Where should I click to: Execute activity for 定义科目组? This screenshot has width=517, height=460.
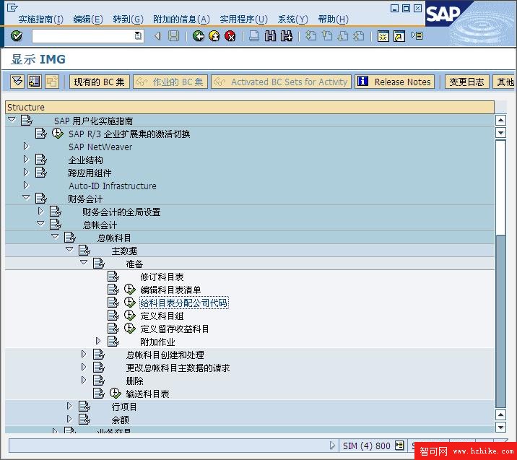(129, 316)
